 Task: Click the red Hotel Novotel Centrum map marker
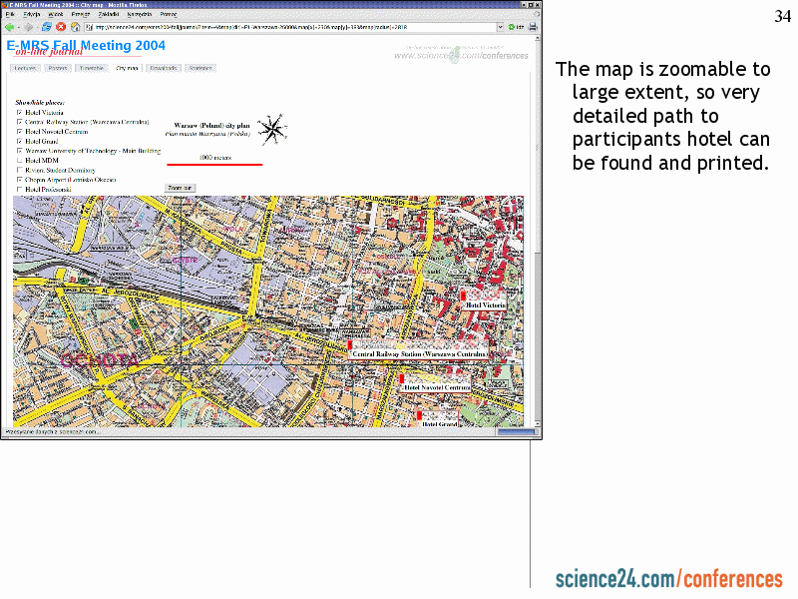click(401, 378)
